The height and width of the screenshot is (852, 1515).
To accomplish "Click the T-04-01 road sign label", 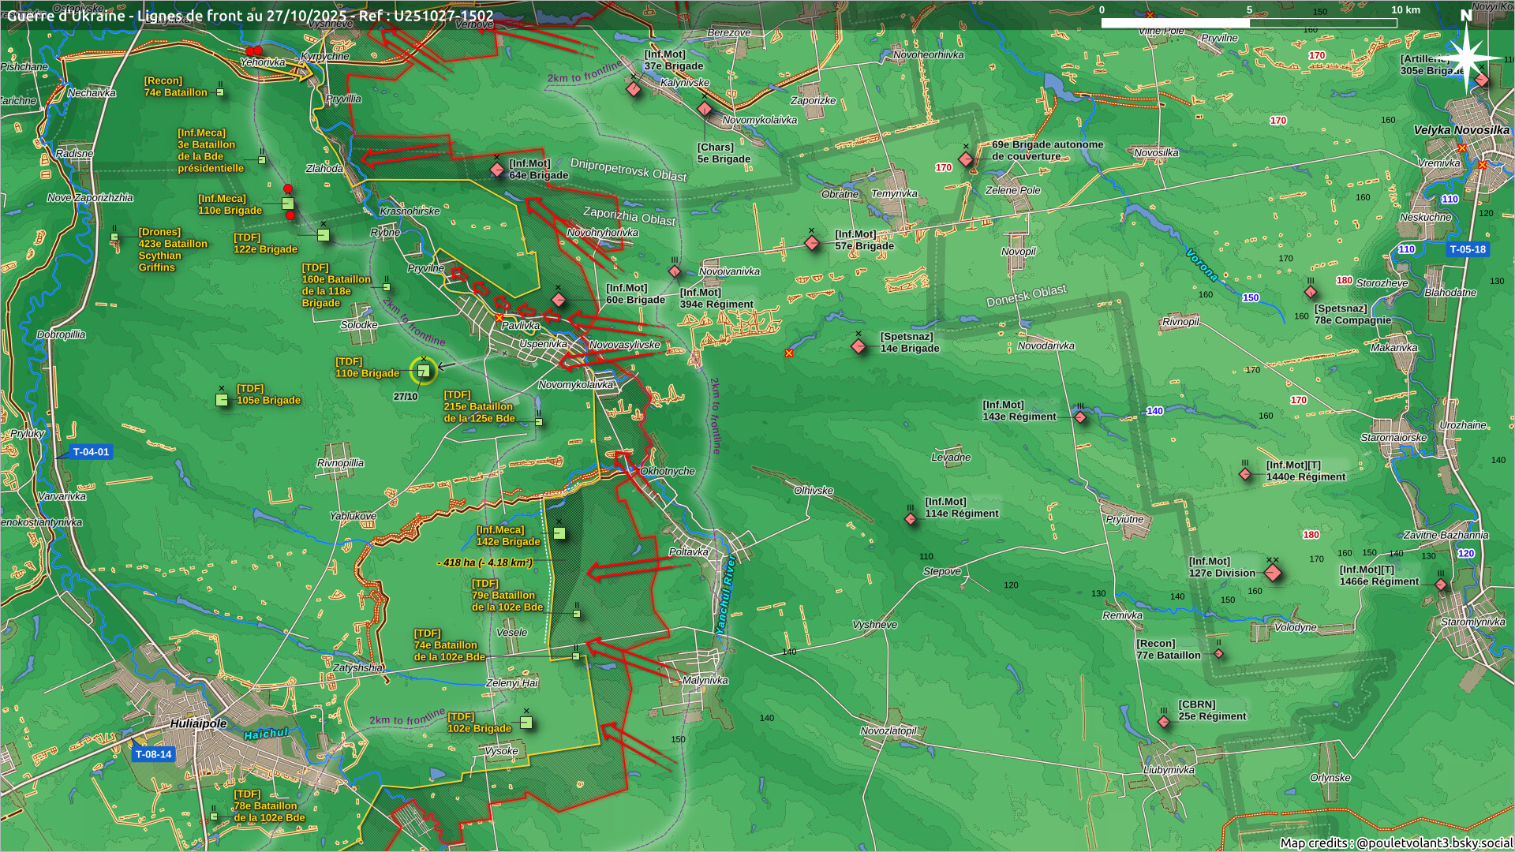I will [91, 452].
